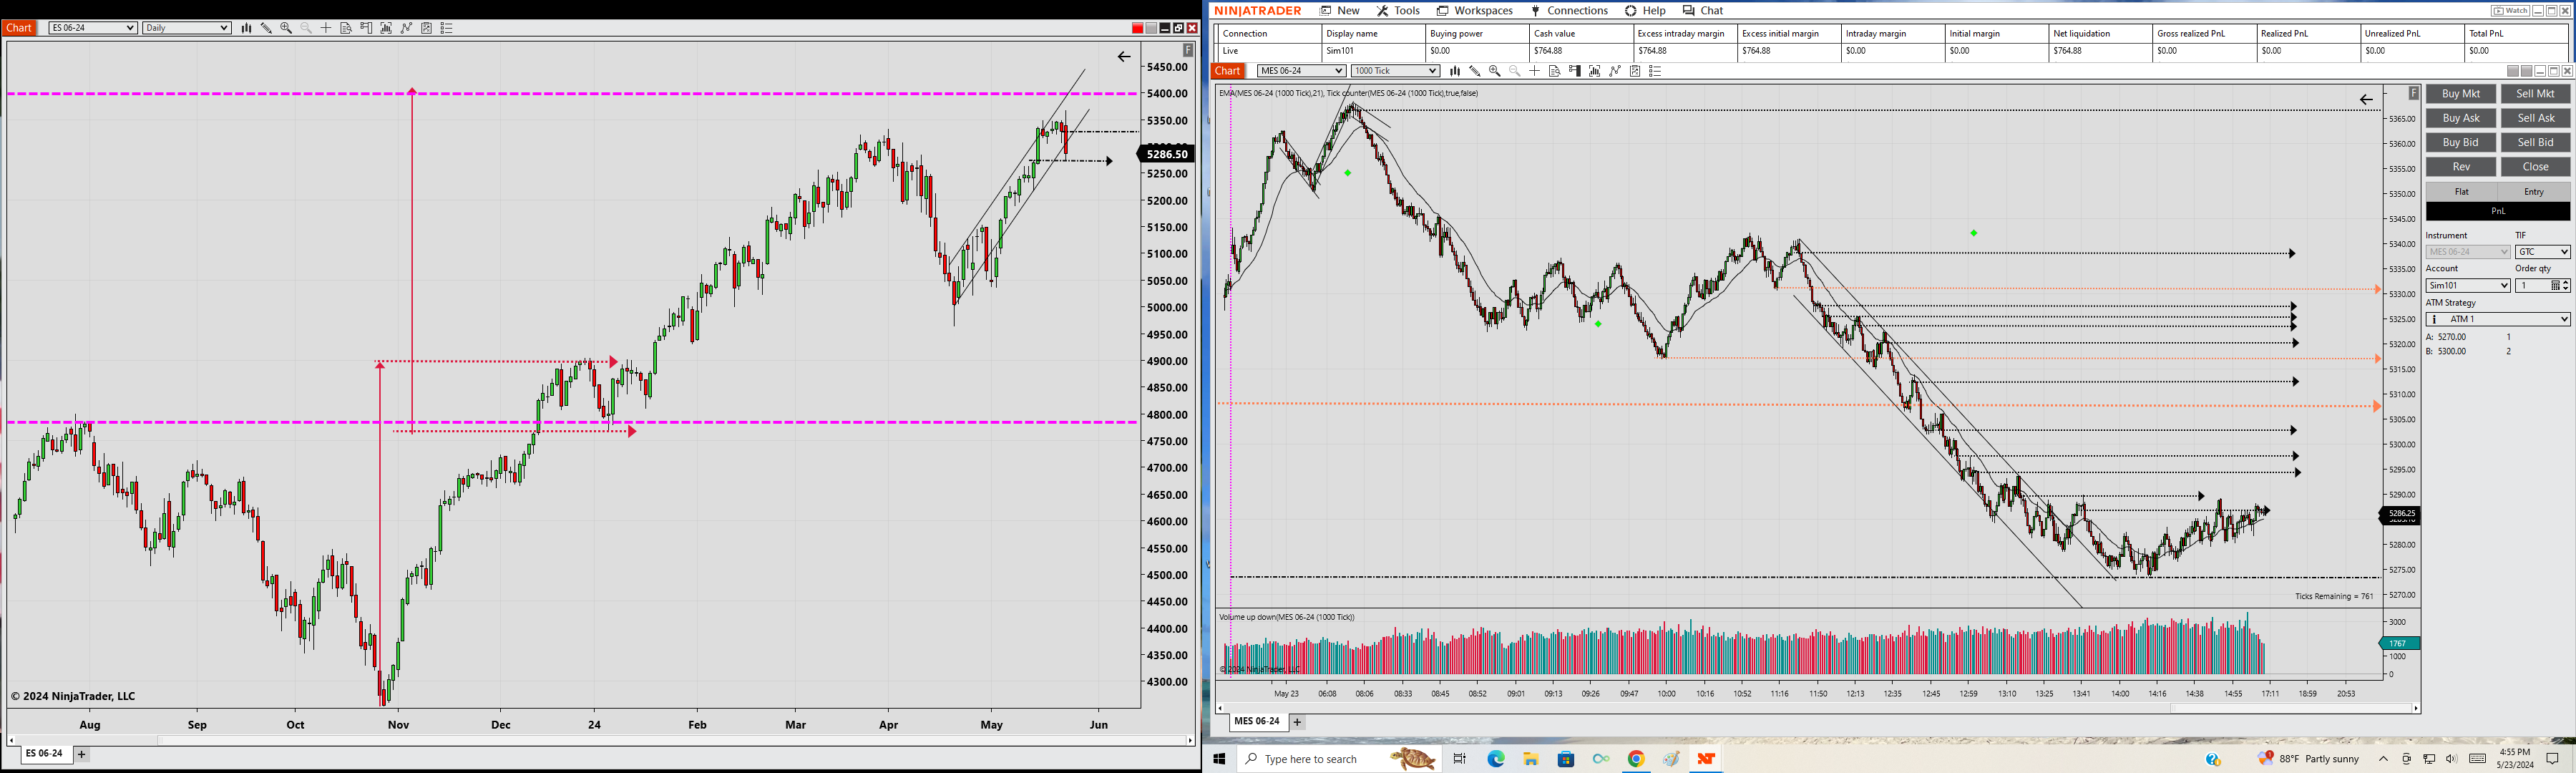This screenshot has height=773, width=2576.
Task: Zoom in on the MES tick chart
Action: 1495,71
